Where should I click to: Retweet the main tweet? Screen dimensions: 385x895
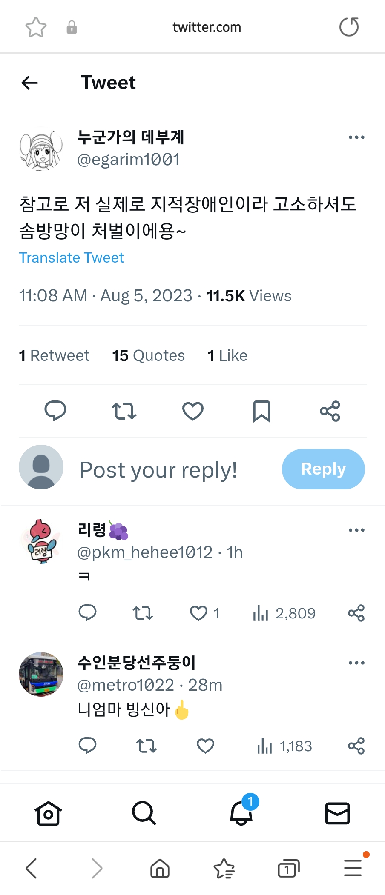(124, 411)
